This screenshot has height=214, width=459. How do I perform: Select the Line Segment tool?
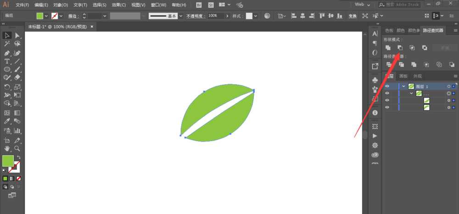(17, 61)
